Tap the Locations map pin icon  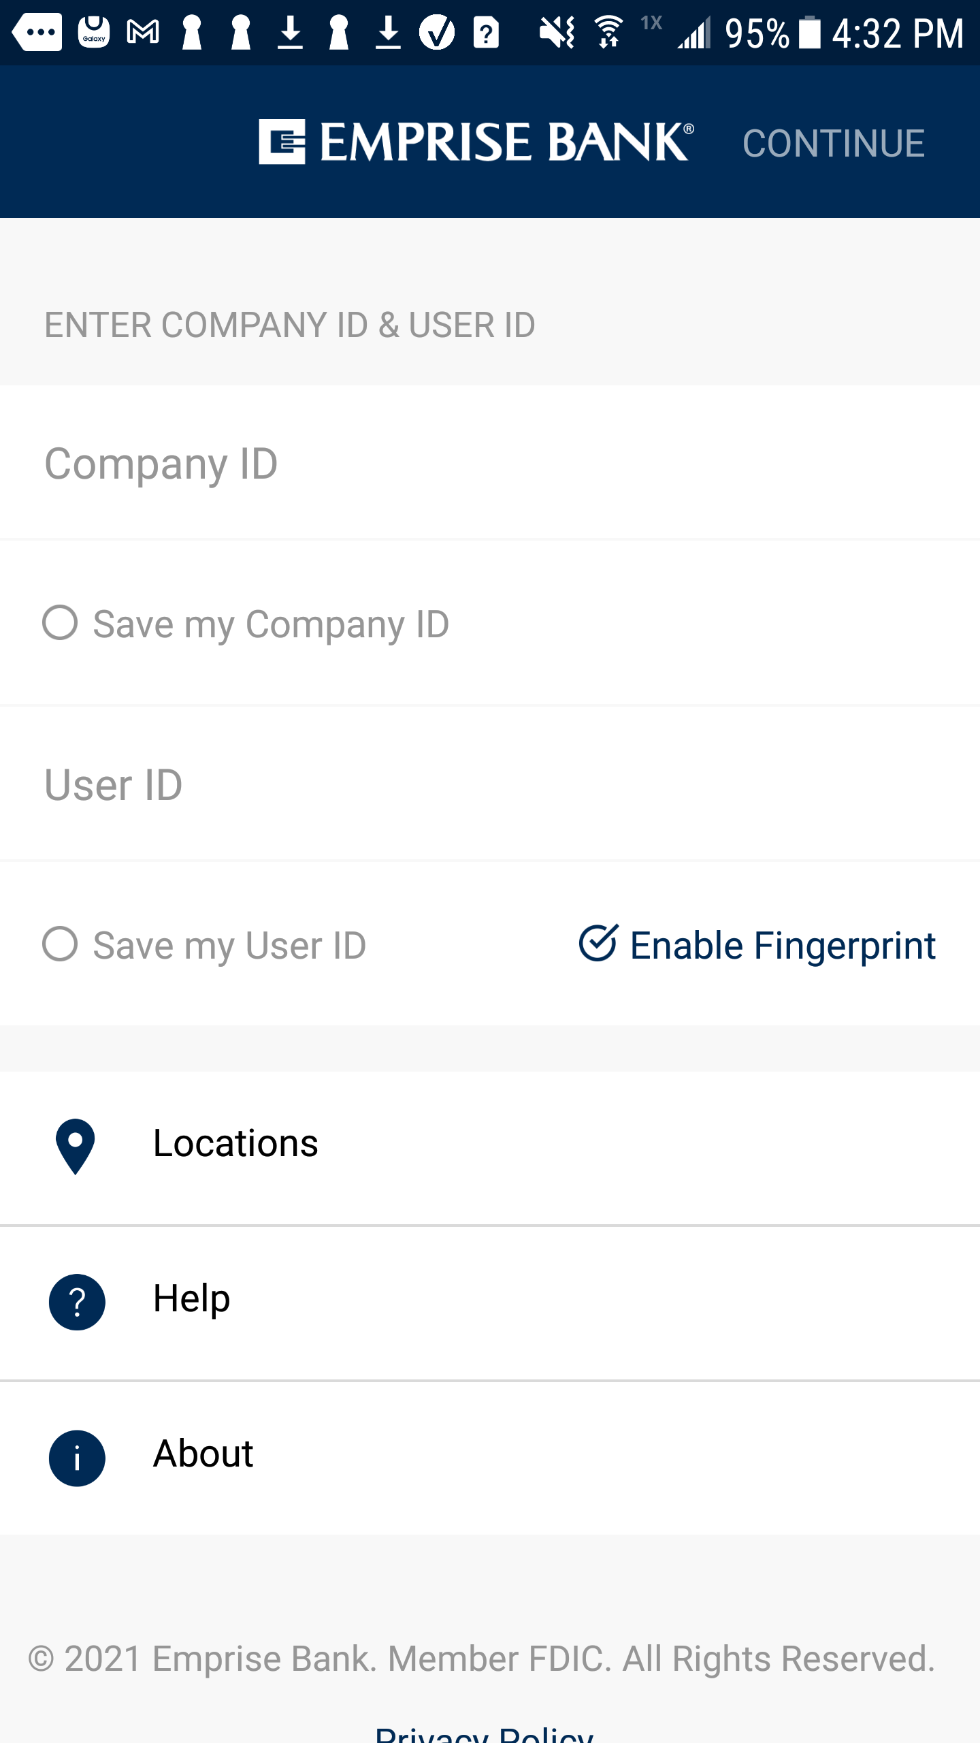(x=76, y=1146)
